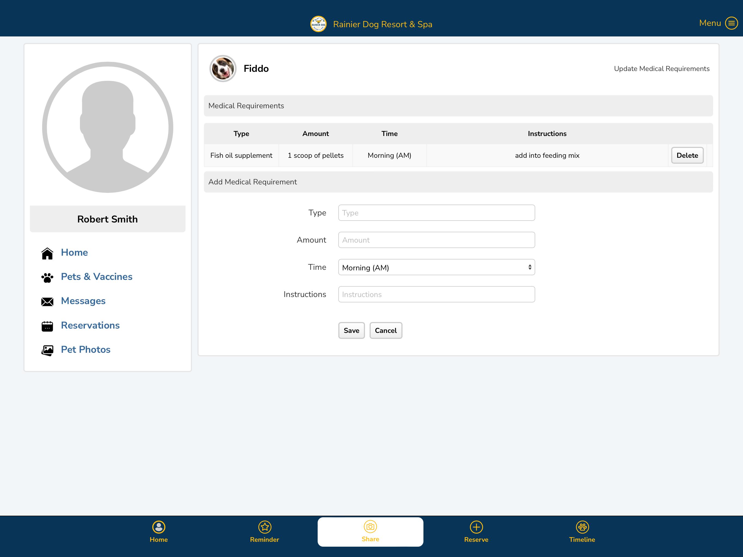
Task: Click the 'add into feeding mix' cell
Action: [x=547, y=155]
